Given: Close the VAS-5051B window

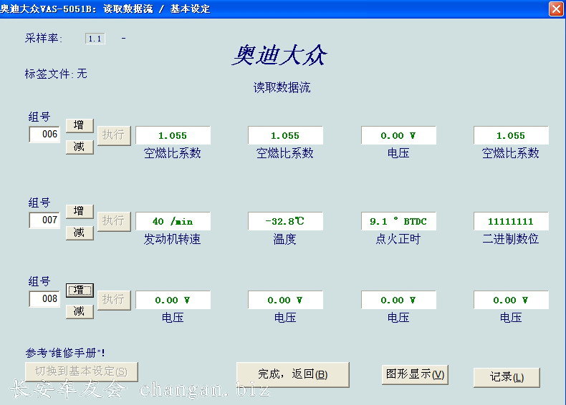Looking at the screenshot, I should [556, 9].
